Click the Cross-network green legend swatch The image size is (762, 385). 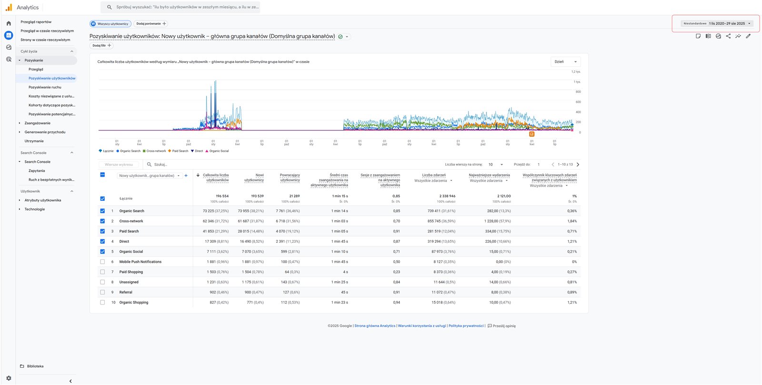coord(144,151)
